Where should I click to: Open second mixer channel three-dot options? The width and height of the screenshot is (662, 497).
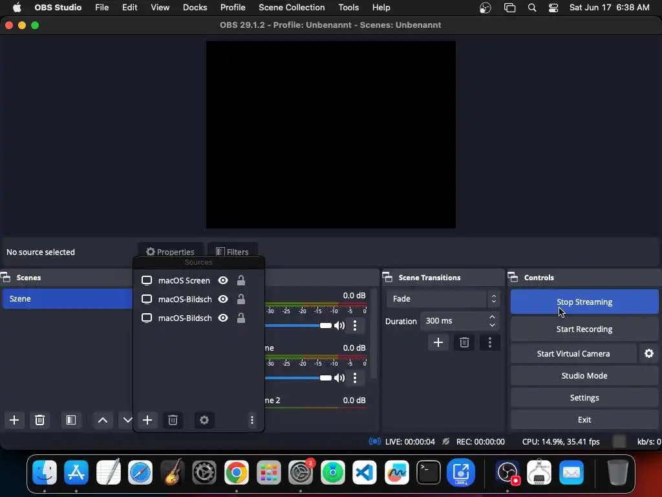point(355,378)
